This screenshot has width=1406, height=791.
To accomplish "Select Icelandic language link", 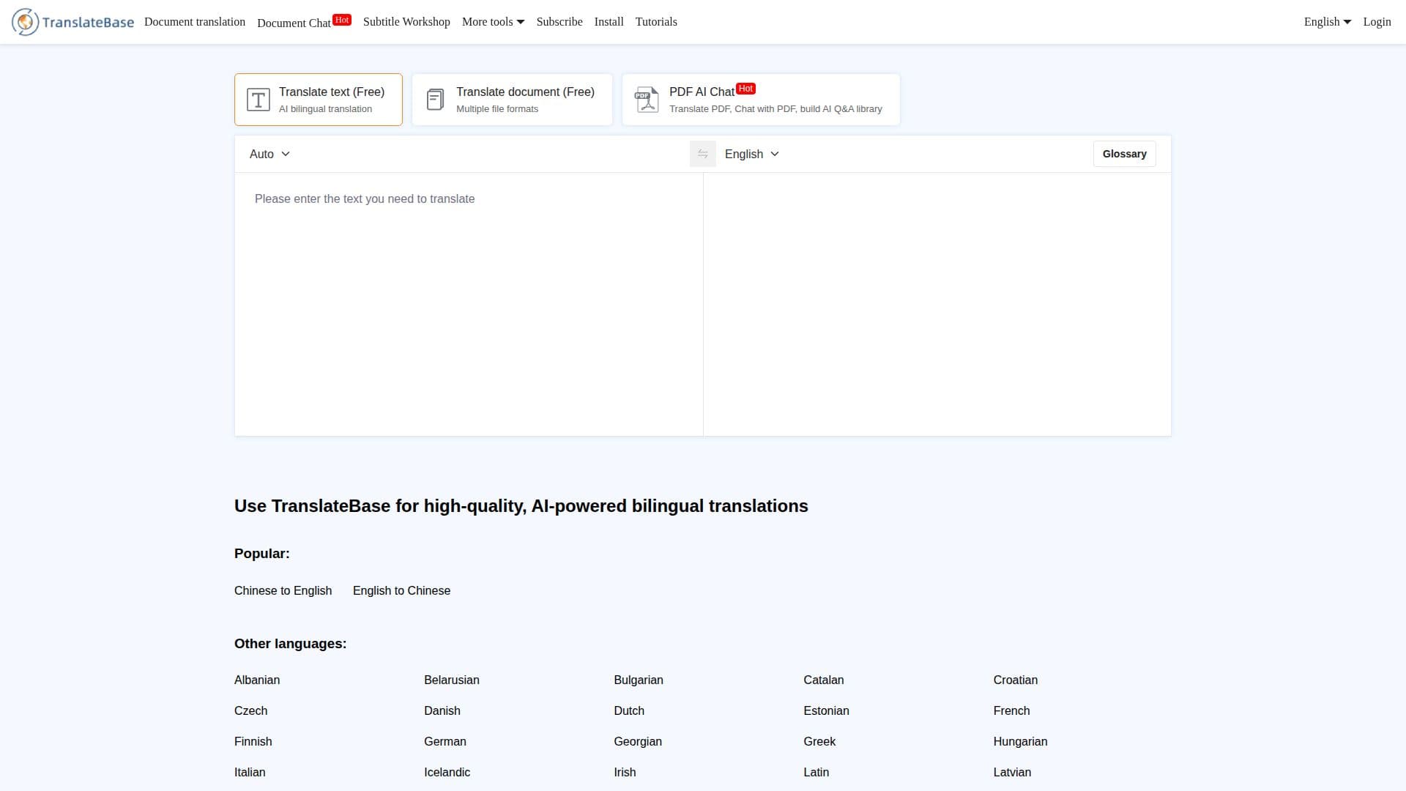I will (447, 773).
